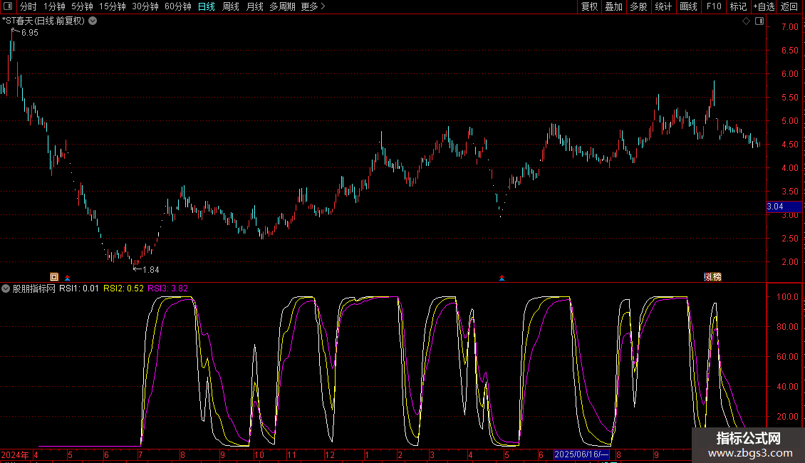Switch to 分时 intraday view
Image resolution: width=805 pixels, height=463 pixels.
[x=28, y=6]
